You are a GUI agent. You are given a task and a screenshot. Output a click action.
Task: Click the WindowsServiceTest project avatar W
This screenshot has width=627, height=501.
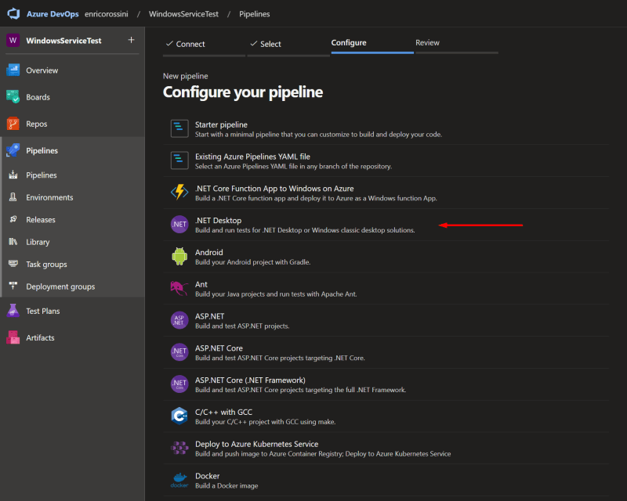[x=13, y=41]
